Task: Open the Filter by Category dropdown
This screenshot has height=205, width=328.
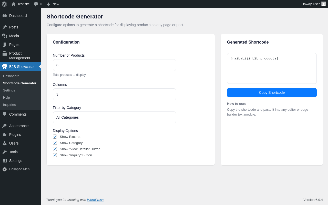Action: (x=115, y=117)
